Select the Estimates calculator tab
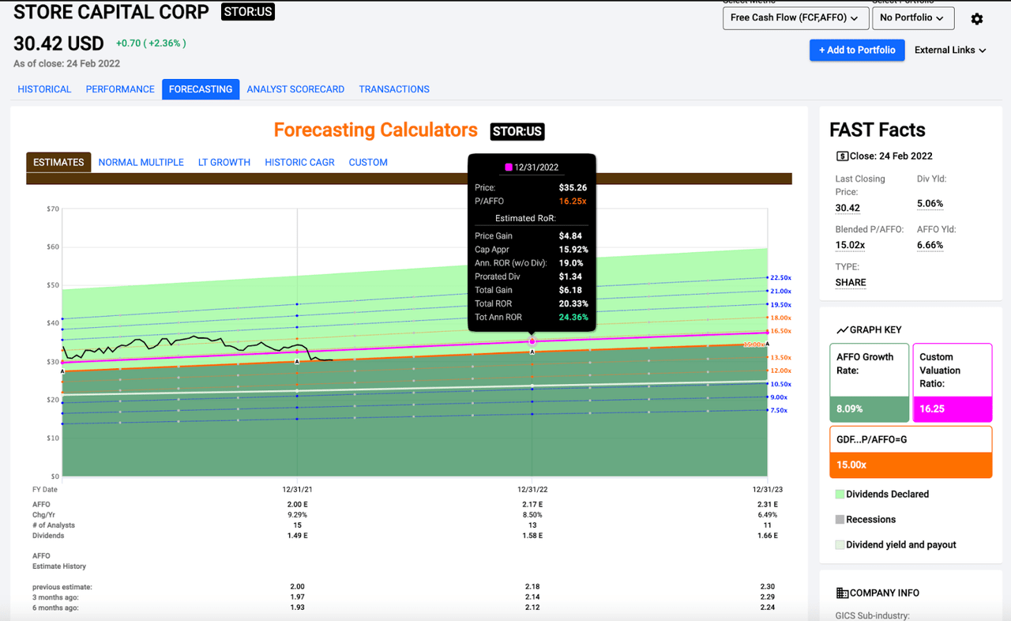 (x=58, y=162)
